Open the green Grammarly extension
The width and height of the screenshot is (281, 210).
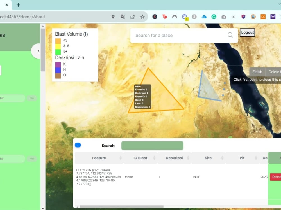coord(214,17)
